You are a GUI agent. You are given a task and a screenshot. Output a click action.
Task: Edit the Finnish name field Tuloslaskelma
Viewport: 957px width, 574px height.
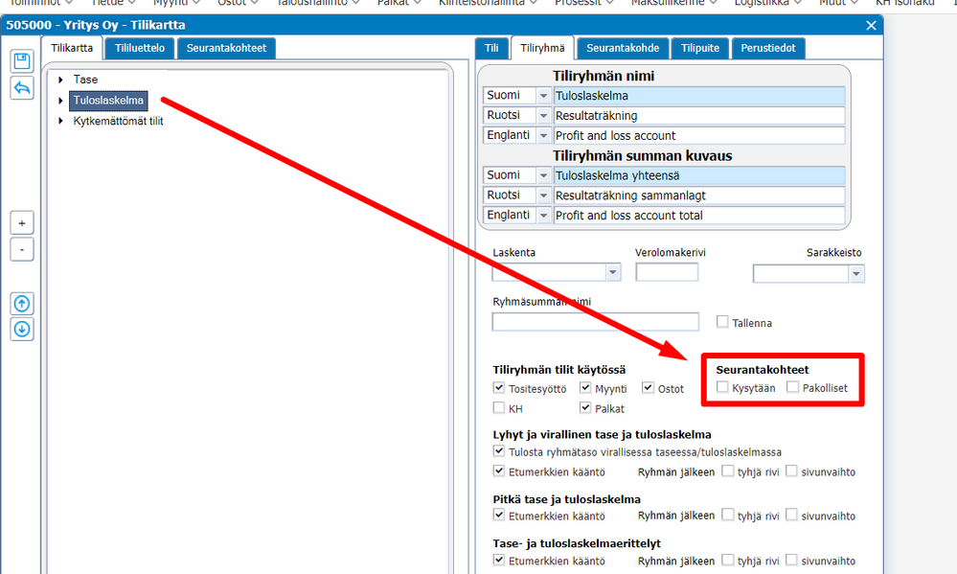pos(699,96)
